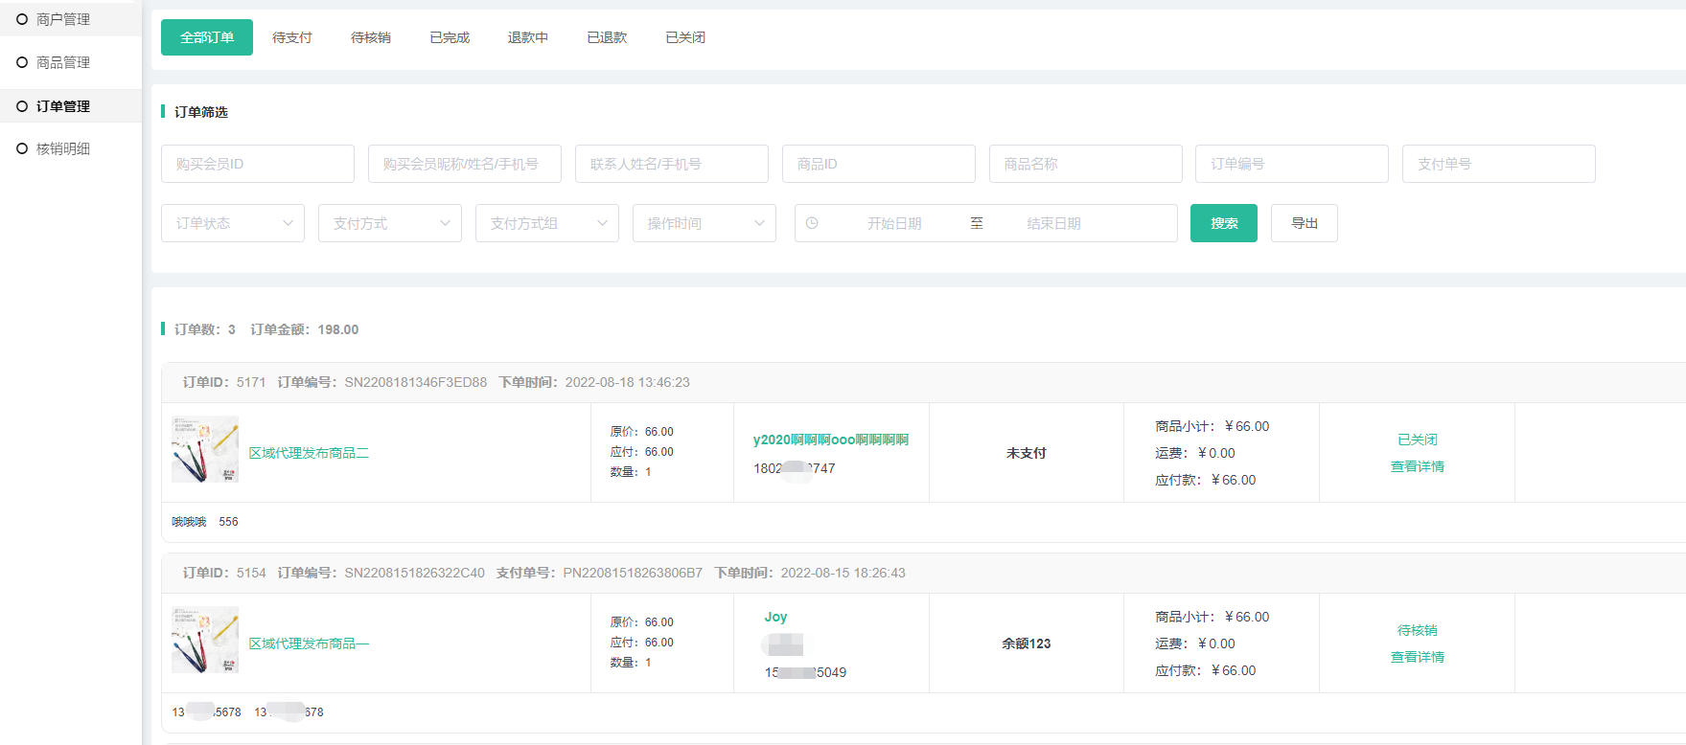Click the clock icon in date range field
This screenshot has height=745, width=1686.
812,223
